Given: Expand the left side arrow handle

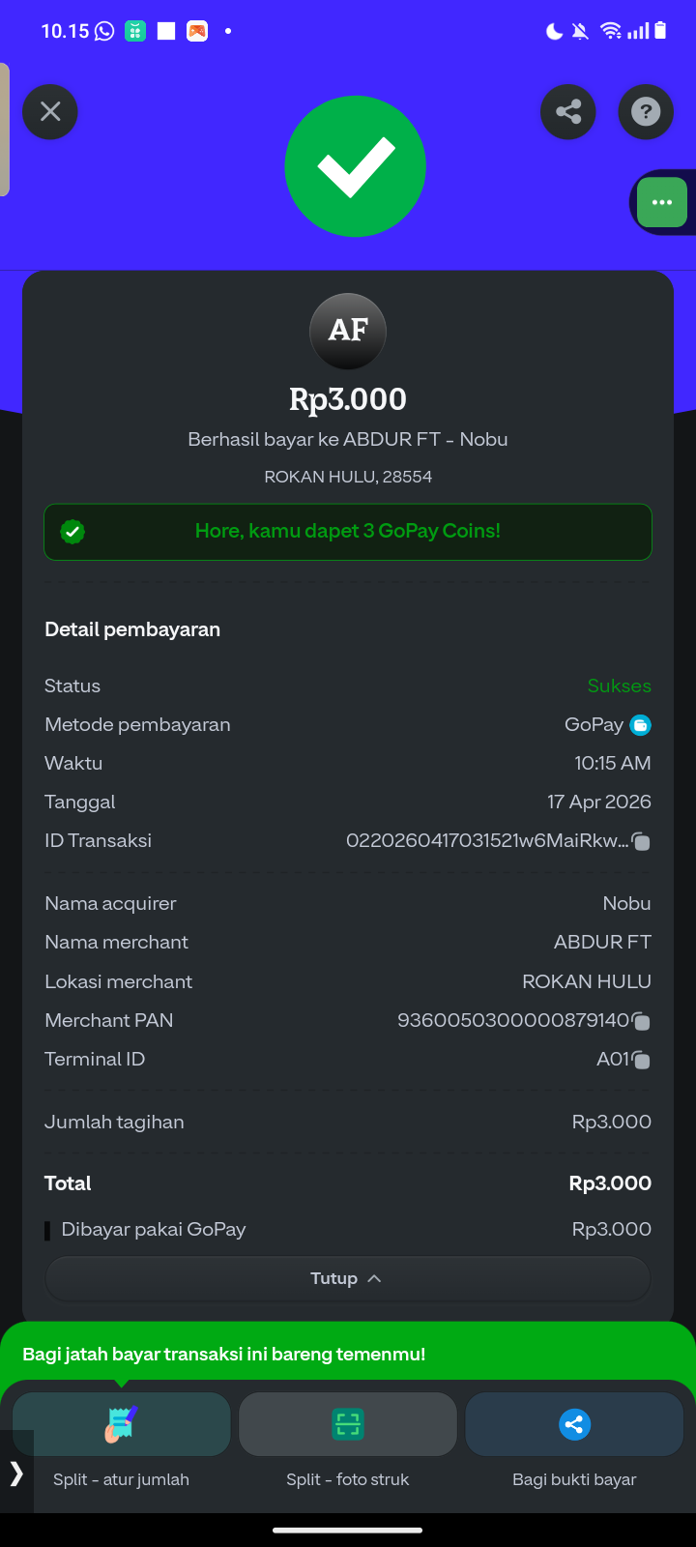Looking at the screenshot, I should pyautogui.click(x=16, y=1473).
